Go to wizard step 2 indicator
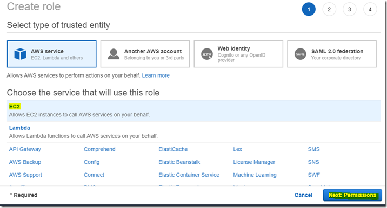The height and width of the screenshot is (208, 387). [329, 9]
